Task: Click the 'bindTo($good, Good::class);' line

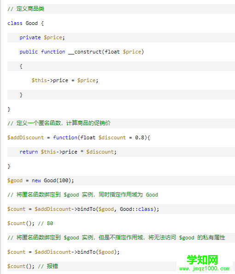Action: click(83, 209)
